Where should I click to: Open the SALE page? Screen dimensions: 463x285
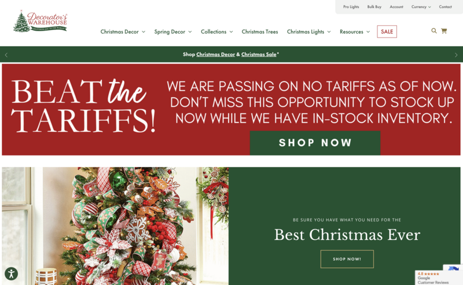point(387,32)
